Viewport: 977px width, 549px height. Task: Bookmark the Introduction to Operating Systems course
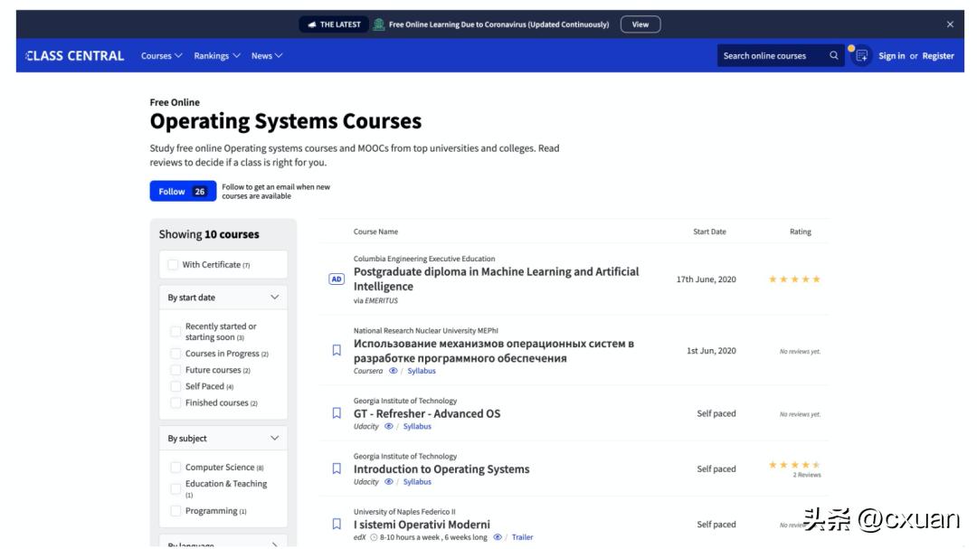pos(337,469)
